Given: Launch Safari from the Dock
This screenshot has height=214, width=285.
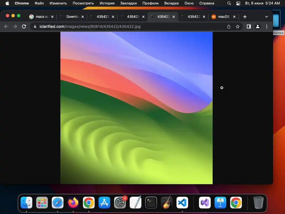Looking at the screenshot, I should tap(58, 203).
